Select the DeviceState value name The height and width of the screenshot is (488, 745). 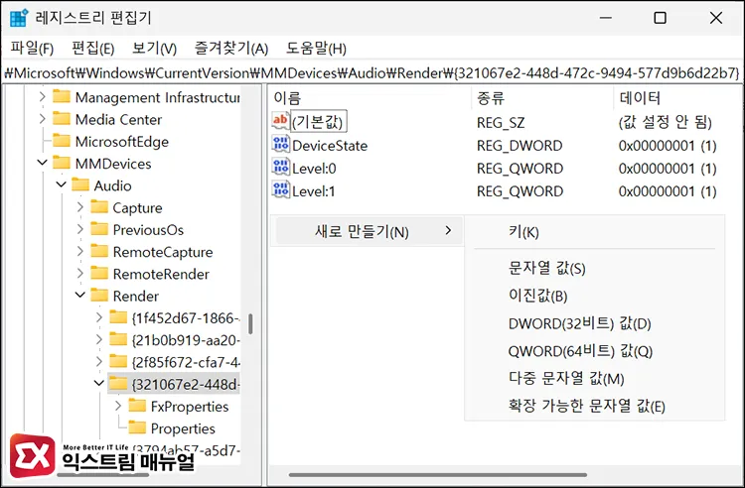point(330,146)
